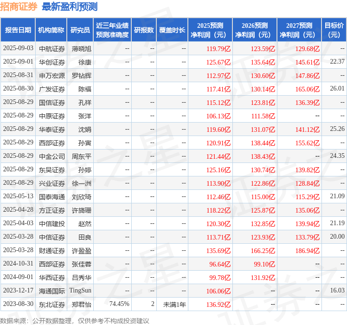347x325 pixels.
Task: Click the 155.62亿 forecast value
Action: coord(308,143)
